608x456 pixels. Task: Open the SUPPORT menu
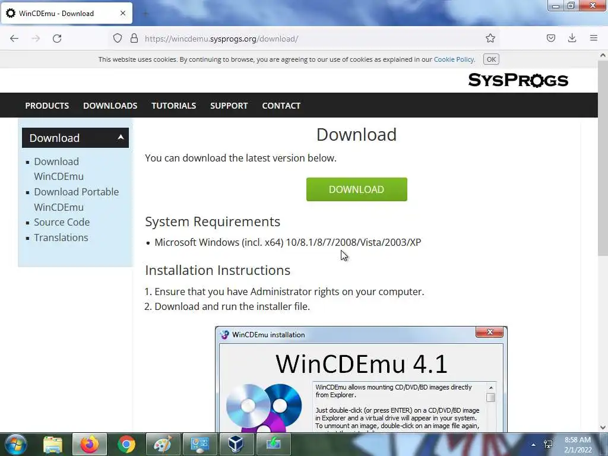(229, 106)
